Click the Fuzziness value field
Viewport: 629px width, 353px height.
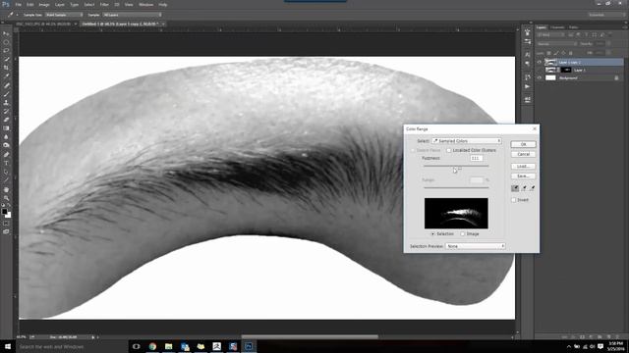476,159
